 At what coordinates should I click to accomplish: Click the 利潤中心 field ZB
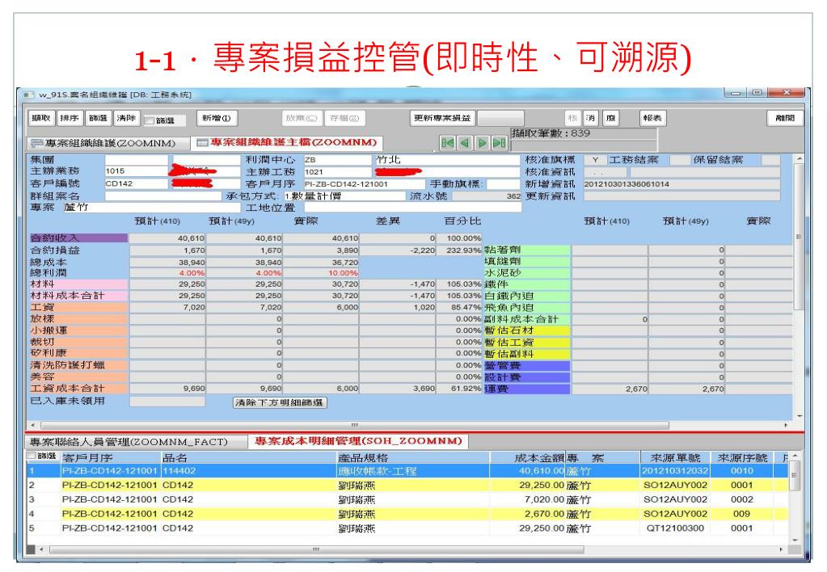pos(338,160)
